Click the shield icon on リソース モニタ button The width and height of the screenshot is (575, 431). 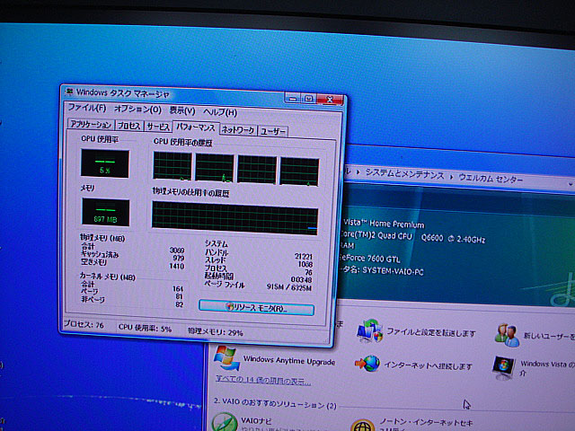(x=230, y=307)
